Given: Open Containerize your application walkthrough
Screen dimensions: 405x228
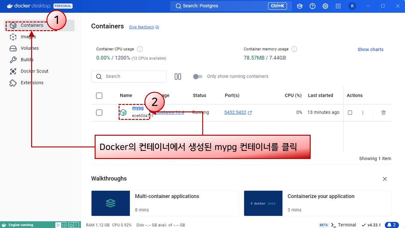Looking at the screenshot, I should [318, 203].
